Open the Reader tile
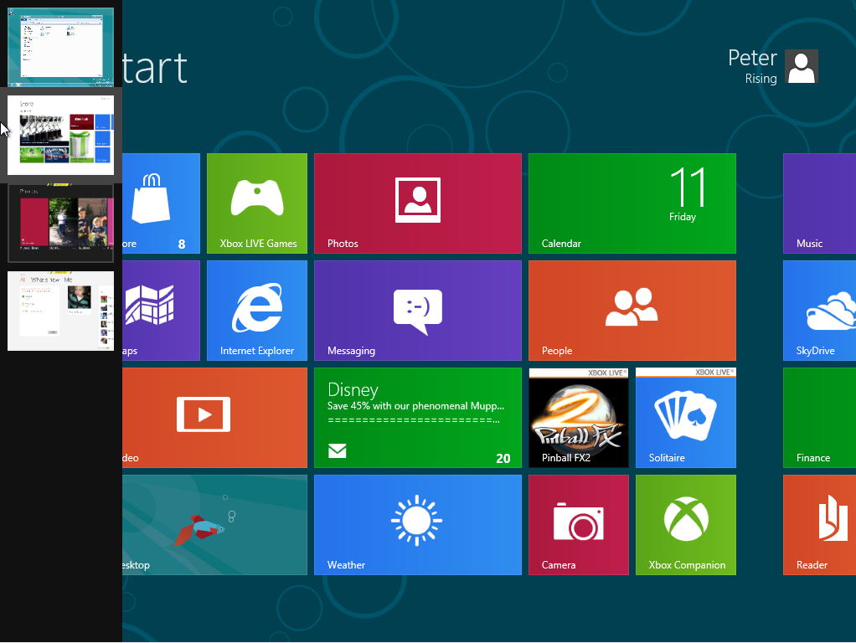The width and height of the screenshot is (856, 643). (x=819, y=525)
